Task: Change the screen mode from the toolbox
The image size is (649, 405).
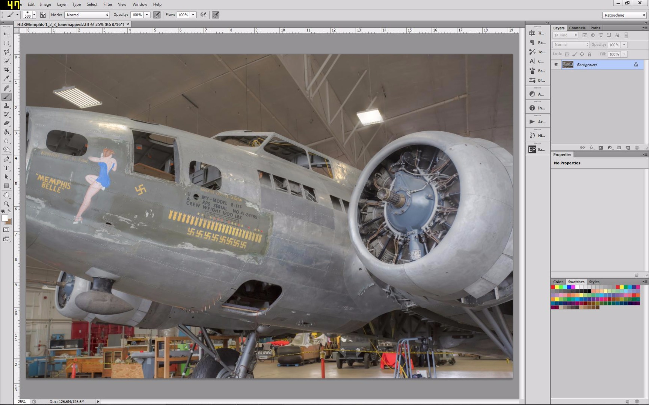Action: pyautogui.click(x=6, y=239)
